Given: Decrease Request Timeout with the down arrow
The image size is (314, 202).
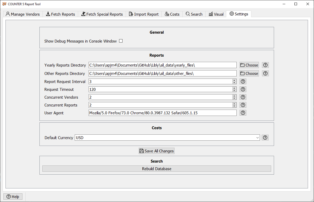Looking at the screenshot, I should [234, 91].
